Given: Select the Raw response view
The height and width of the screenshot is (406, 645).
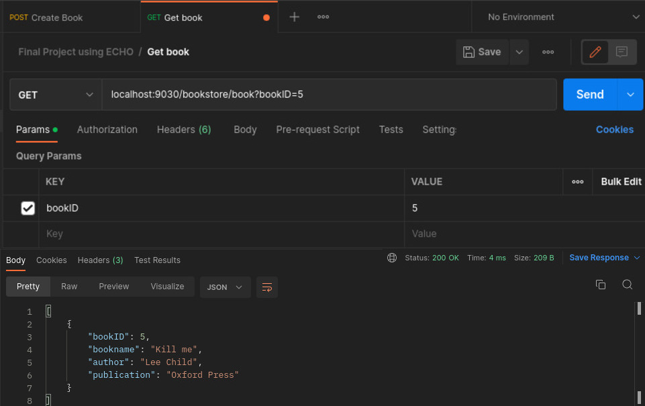Looking at the screenshot, I should tap(69, 286).
